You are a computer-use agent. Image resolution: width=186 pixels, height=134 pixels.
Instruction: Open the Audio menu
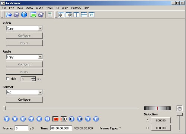tap(39, 8)
